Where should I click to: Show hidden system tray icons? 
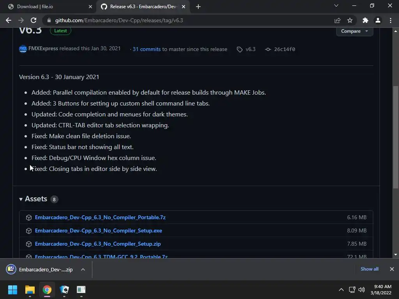[x=341, y=290]
